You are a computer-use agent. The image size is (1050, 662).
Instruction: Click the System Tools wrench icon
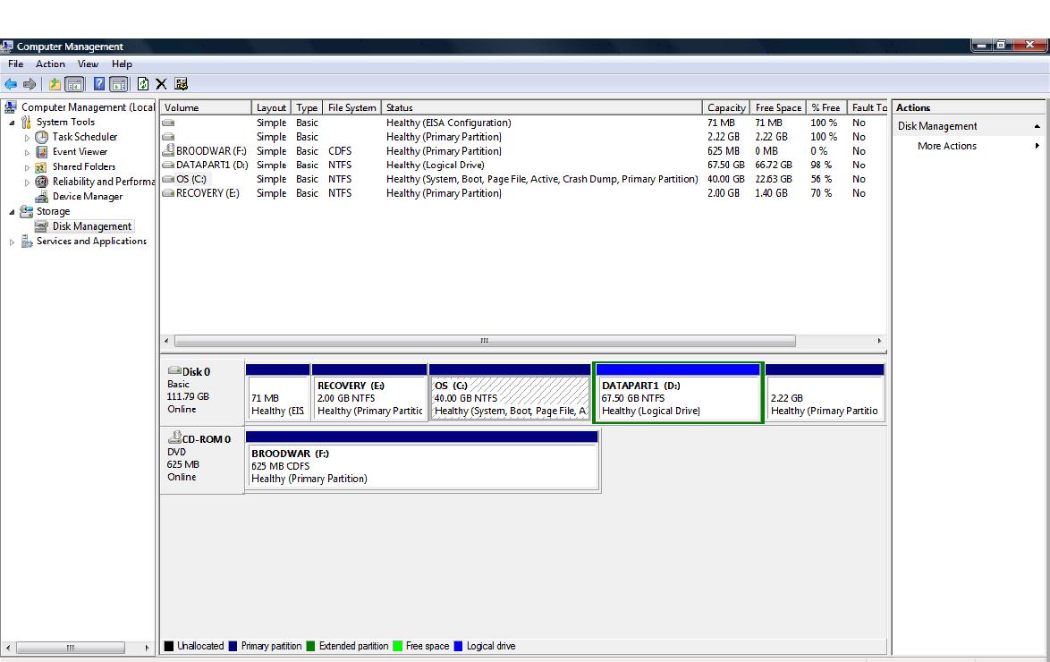point(26,122)
